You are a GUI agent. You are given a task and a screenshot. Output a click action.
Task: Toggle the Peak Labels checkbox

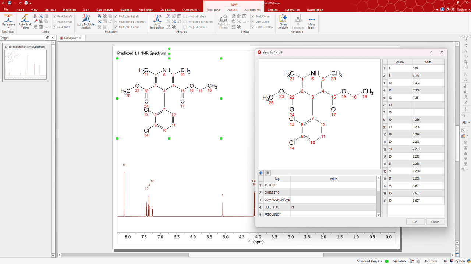pyautogui.click(x=54, y=16)
